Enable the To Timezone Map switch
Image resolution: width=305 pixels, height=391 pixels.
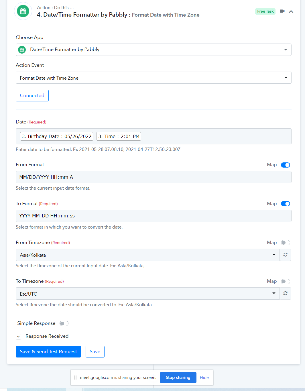286,281
